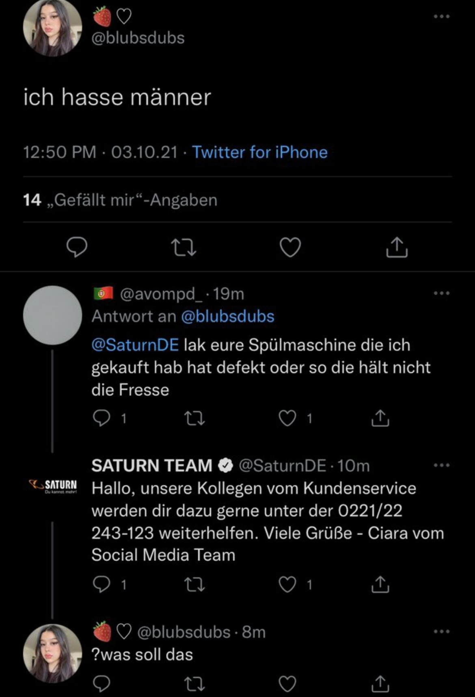The width and height of the screenshot is (475, 697).
Task: Reply to the @avompd_ Spülmaschine tweet
Action: (101, 418)
